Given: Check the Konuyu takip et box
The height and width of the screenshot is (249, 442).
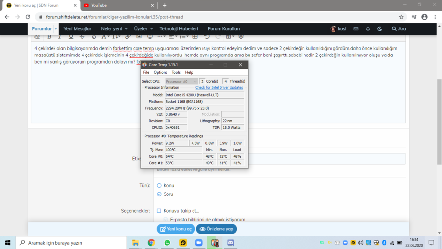Looking at the screenshot, I should pyautogui.click(x=159, y=211).
